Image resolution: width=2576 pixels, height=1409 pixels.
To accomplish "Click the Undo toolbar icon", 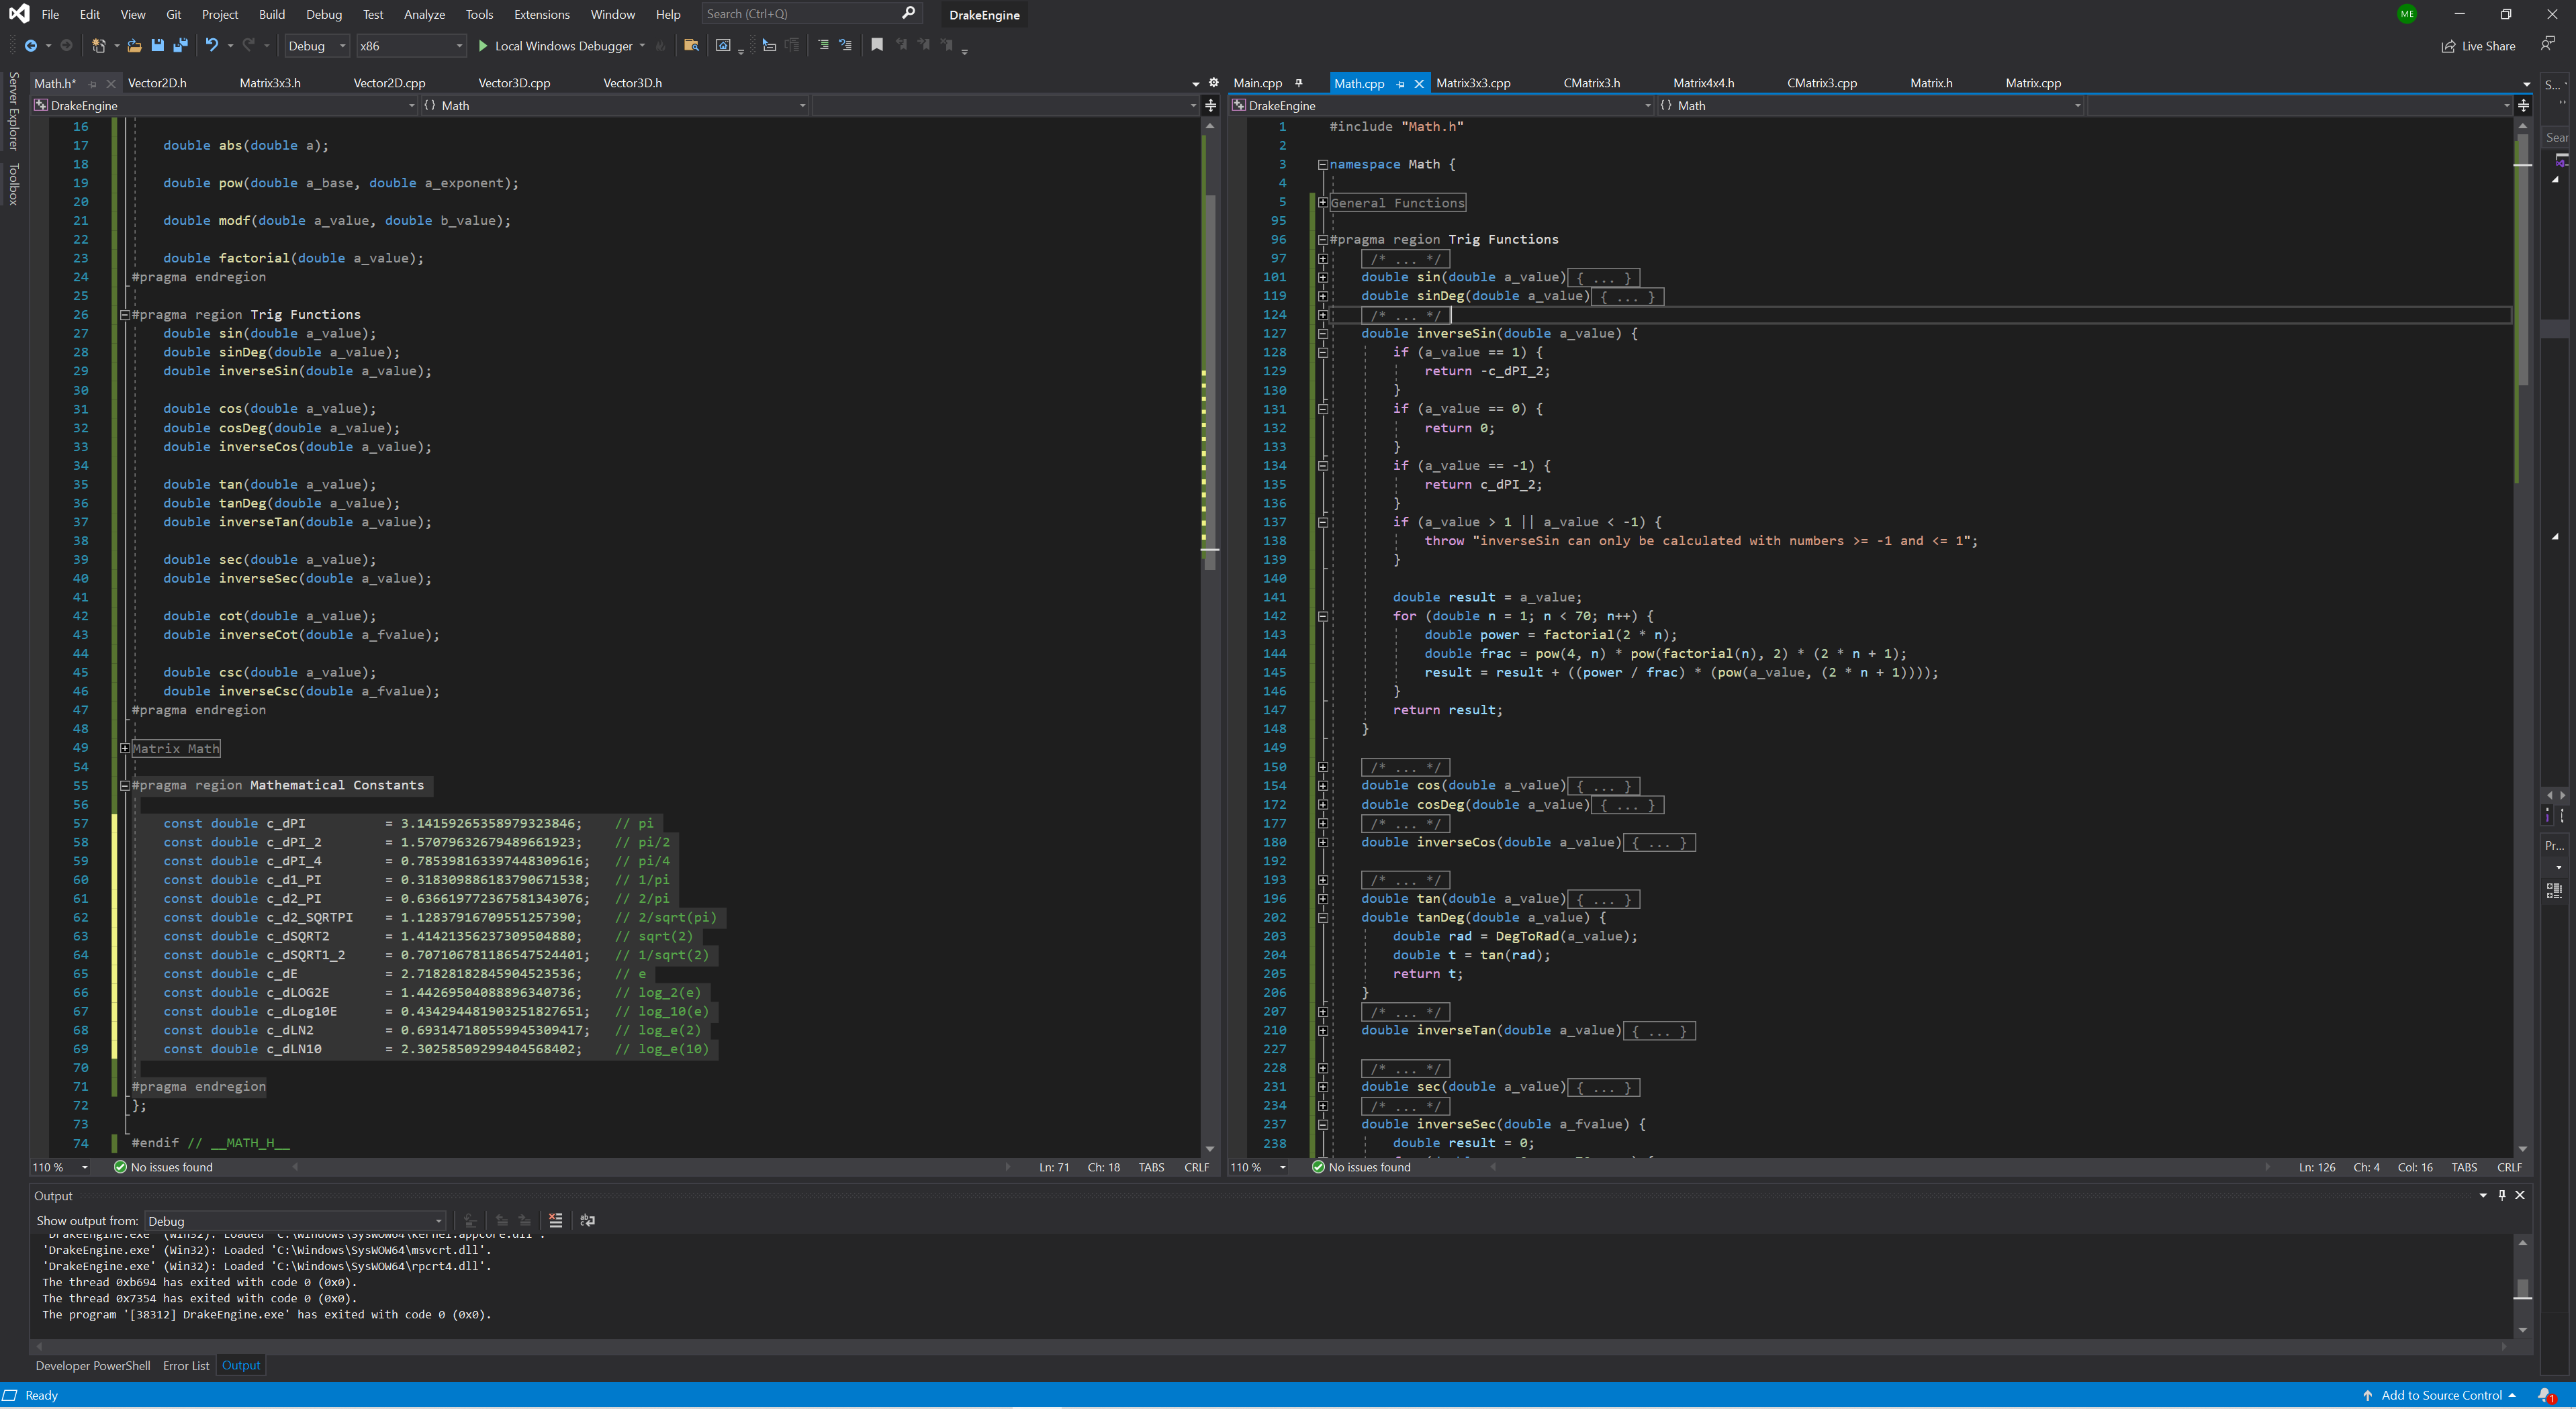I will [x=211, y=45].
